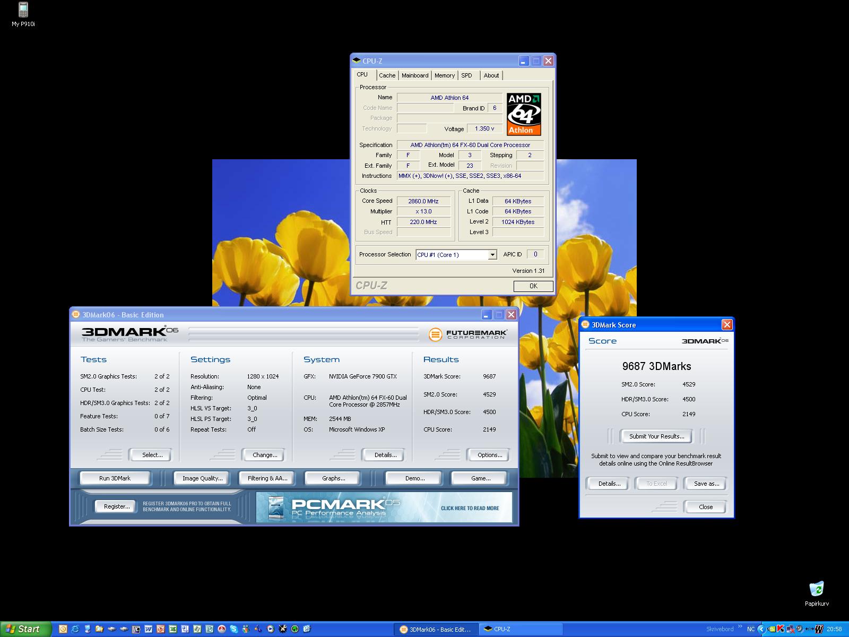Switch to the About tab in CPU-Z
Viewport: 849px width, 637px height.
pos(491,75)
